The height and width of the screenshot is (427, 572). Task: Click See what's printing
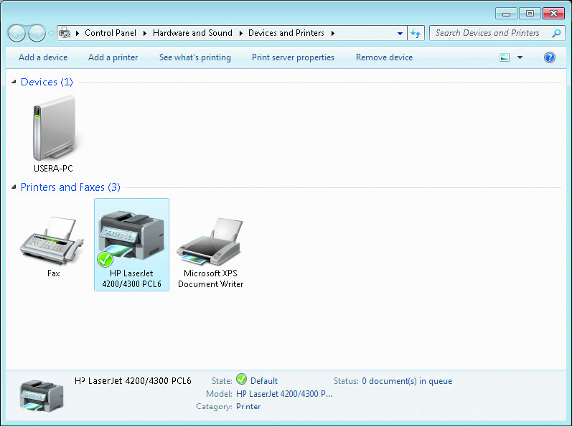(195, 57)
